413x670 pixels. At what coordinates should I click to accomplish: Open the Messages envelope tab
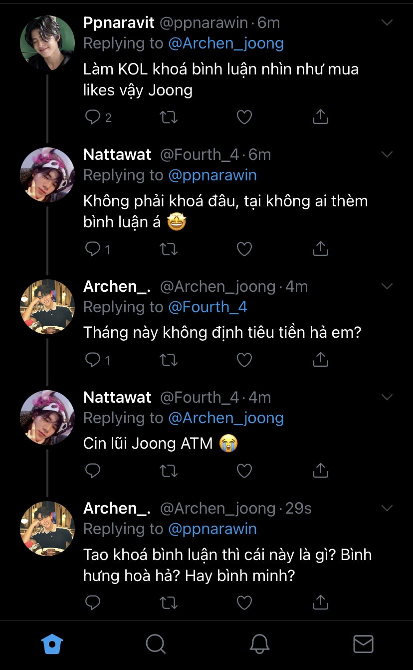363,645
